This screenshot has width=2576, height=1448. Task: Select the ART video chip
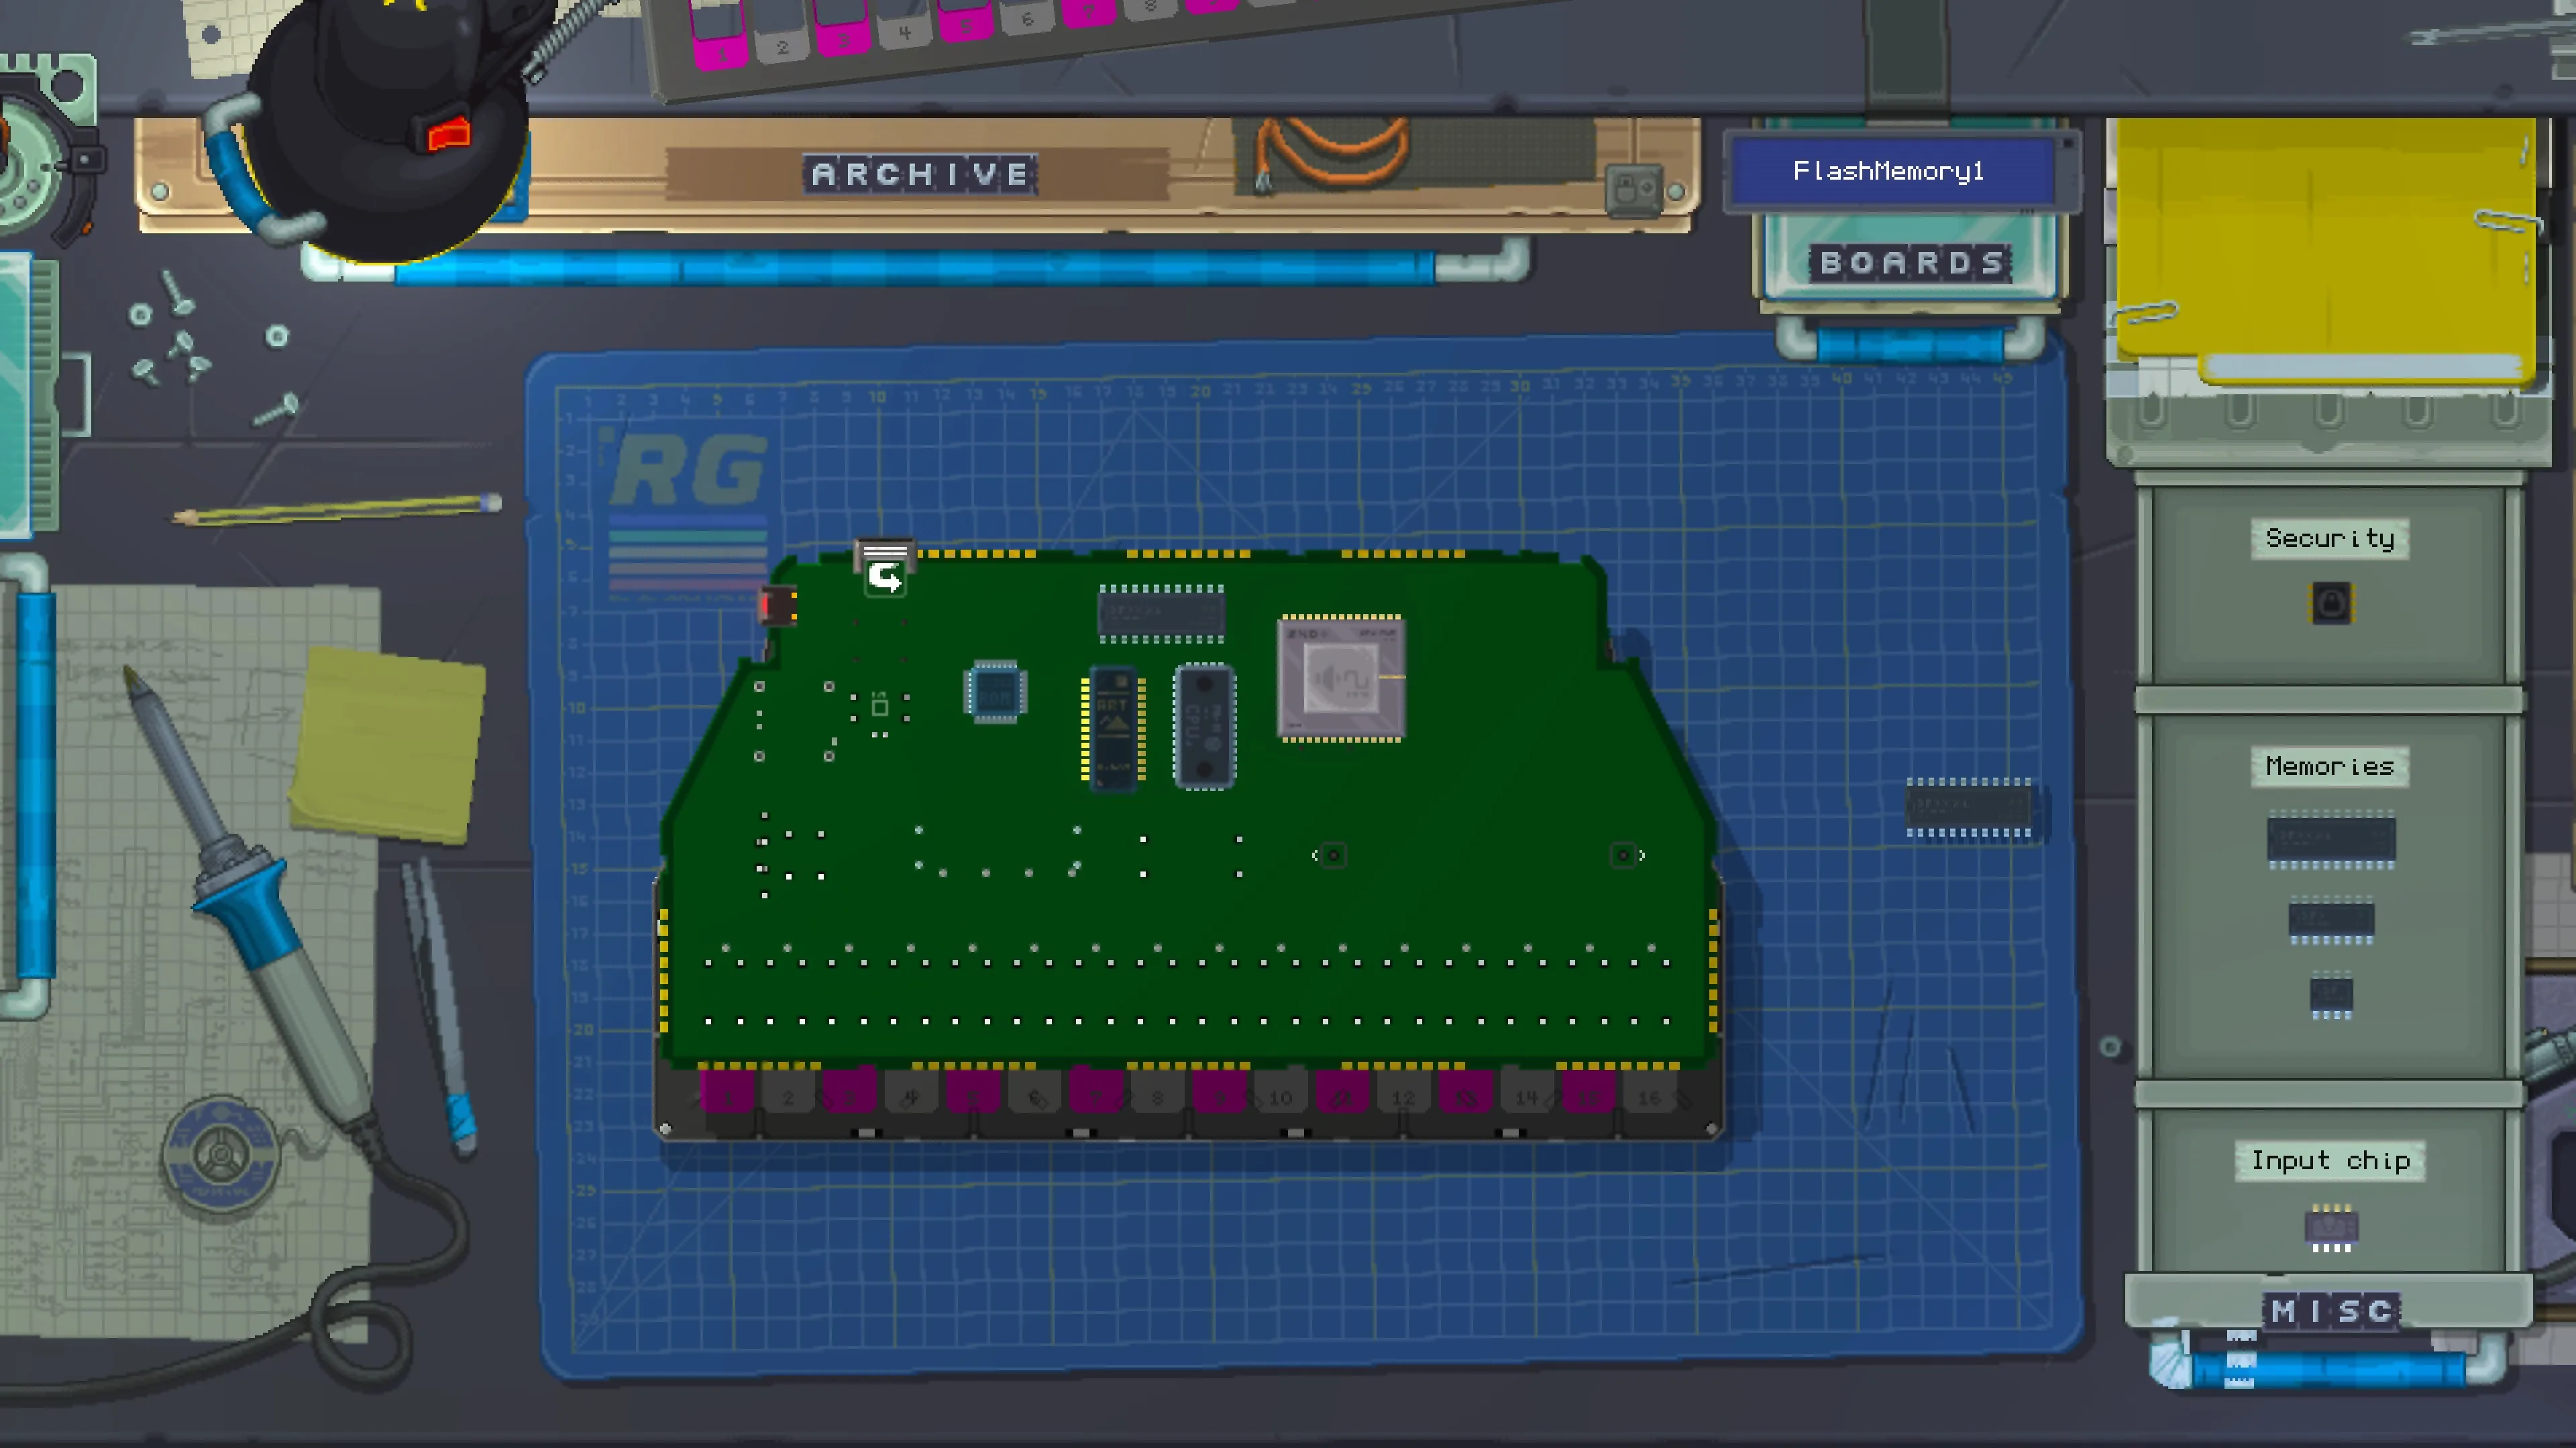pyautogui.click(x=1113, y=729)
